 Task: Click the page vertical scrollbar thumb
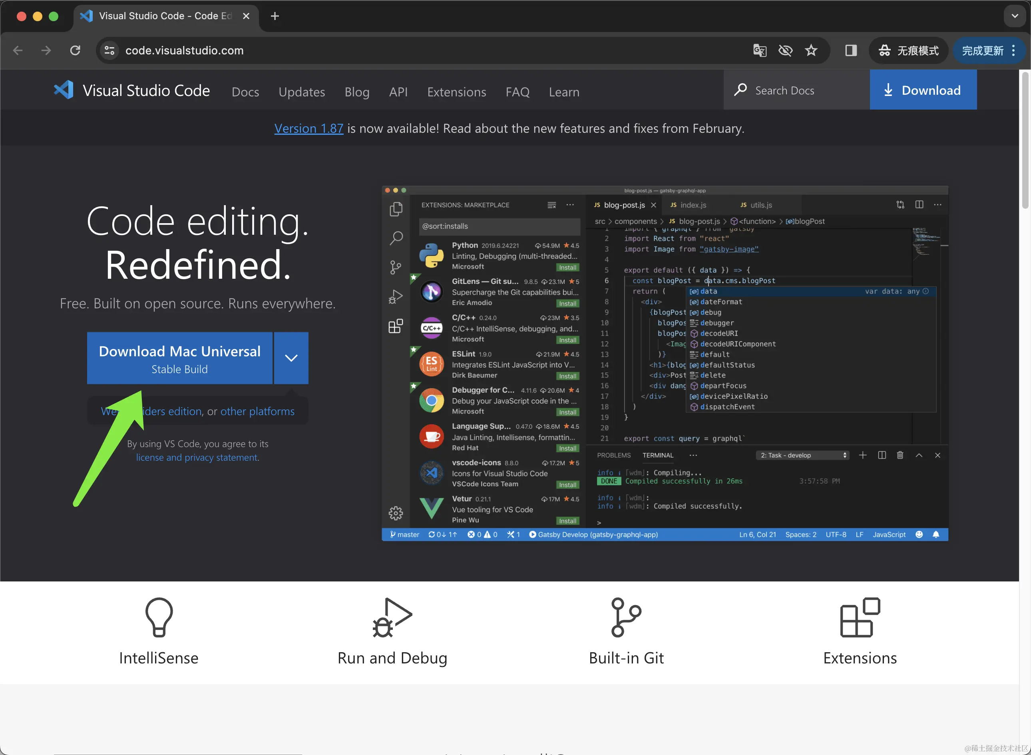pyautogui.click(x=1025, y=140)
